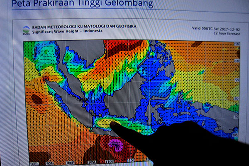Click the 'Peta Prakiraan Tinggi Gelombang' heading

82,5
